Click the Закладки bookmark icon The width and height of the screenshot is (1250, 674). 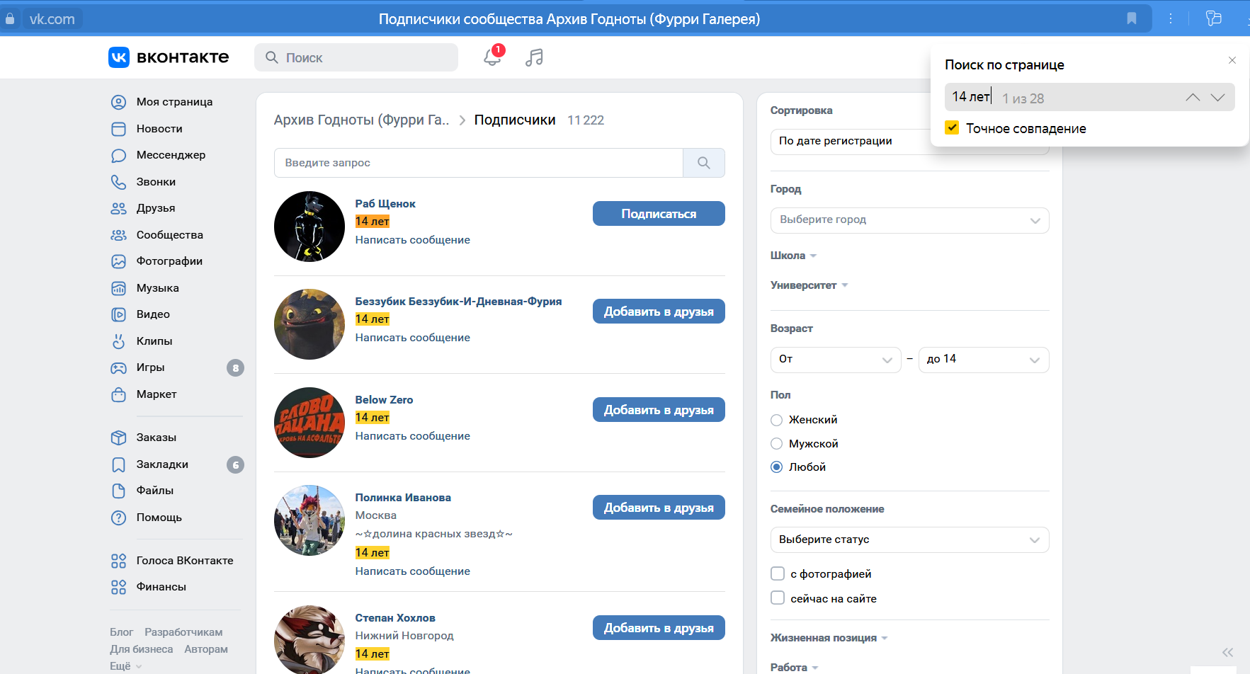tap(118, 464)
